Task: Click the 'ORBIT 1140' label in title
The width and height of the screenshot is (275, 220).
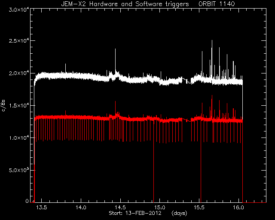Action: click(x=217, y=4)
